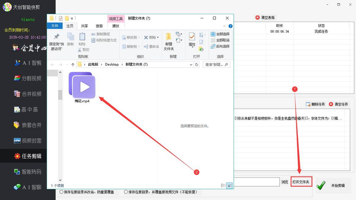Open the easy access dropdown in 新建 group
The image size is (356, 200).
pyautogui.click(x=179, y=40)
